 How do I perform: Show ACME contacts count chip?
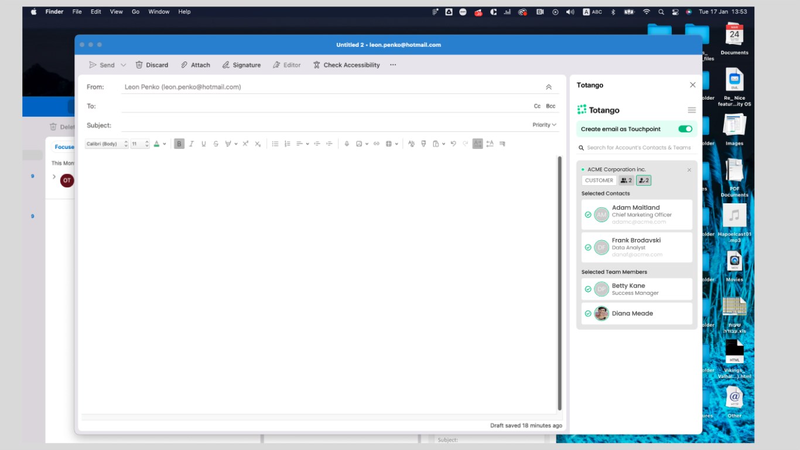[626, 180]
